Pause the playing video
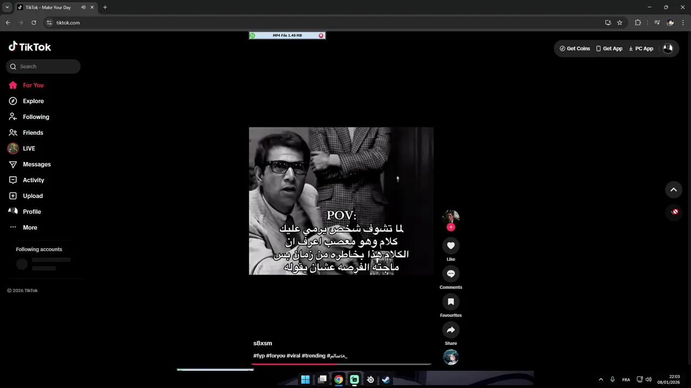Viewport: 691px width, 388px height. (341, 201)
